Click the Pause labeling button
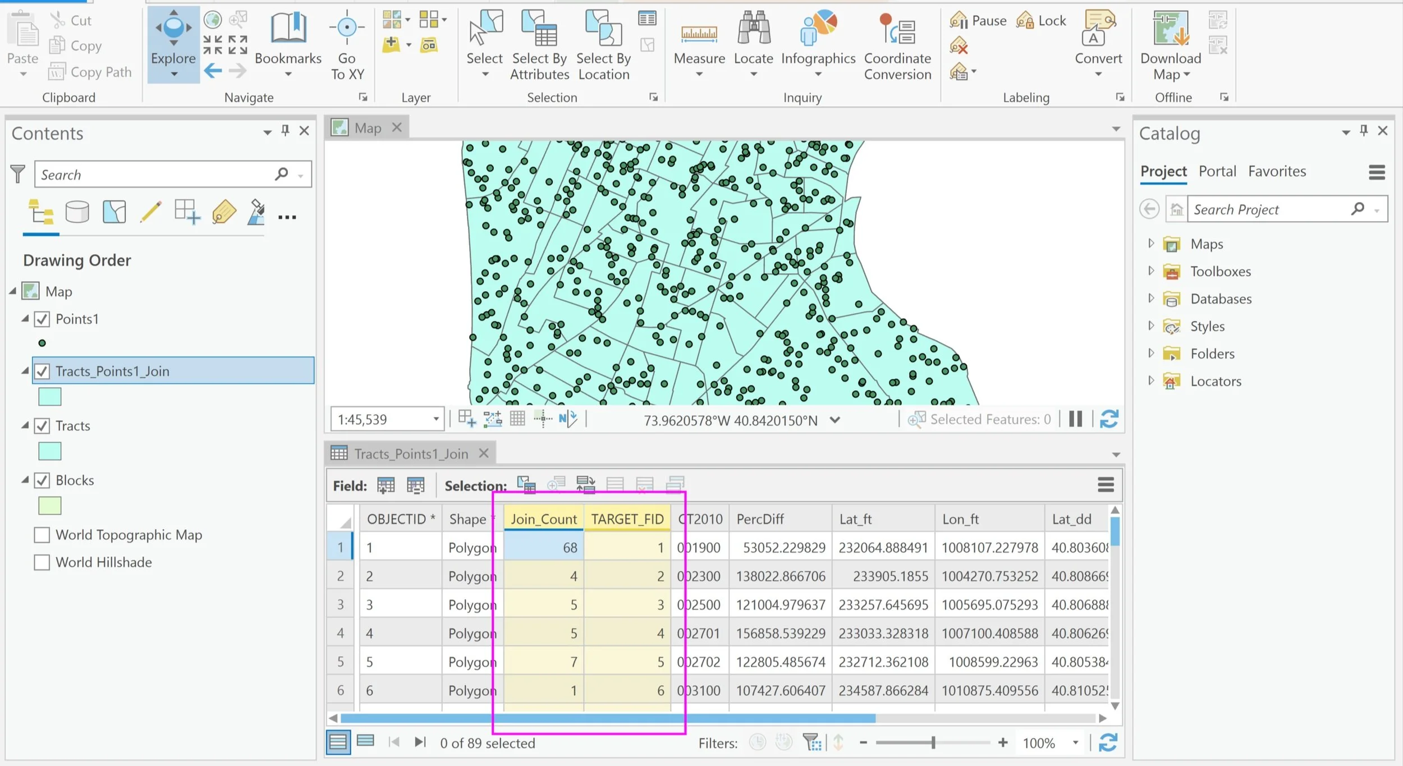 978,20
